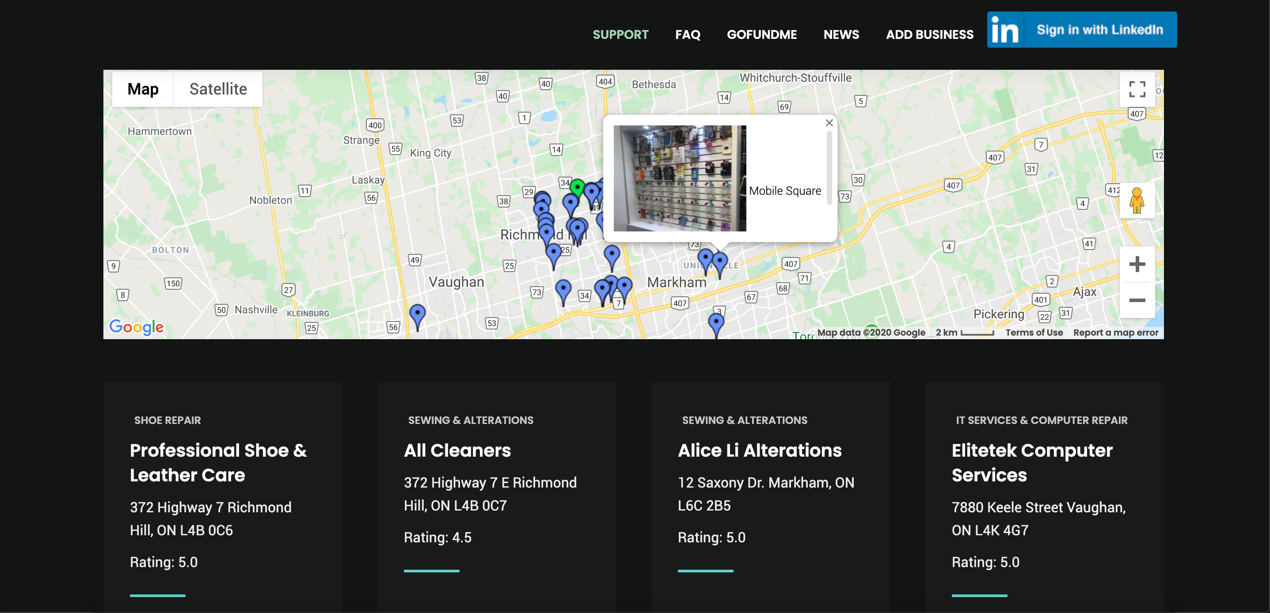Click Report a map error
This screenshot has height=613, width=1270.
click(1115, 333)
